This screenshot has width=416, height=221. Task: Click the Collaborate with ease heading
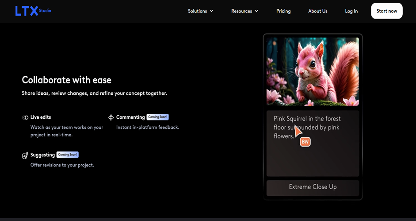point(66,80)
